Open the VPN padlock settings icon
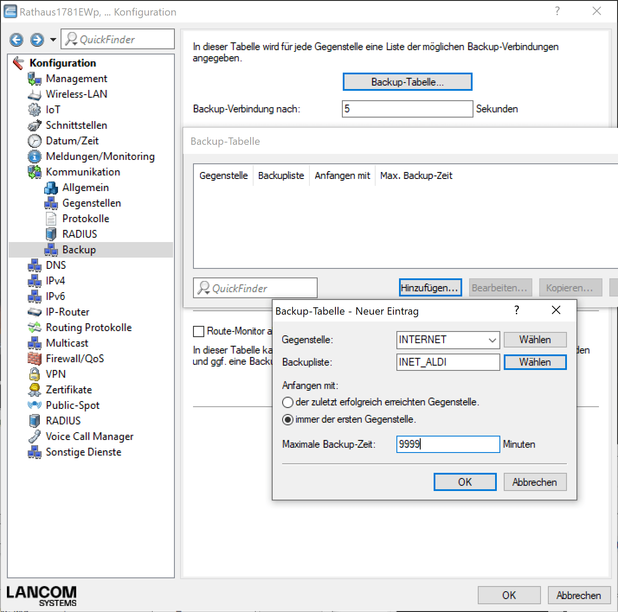The width and height of the screenshot is (618, 612). tap(35, 374)
